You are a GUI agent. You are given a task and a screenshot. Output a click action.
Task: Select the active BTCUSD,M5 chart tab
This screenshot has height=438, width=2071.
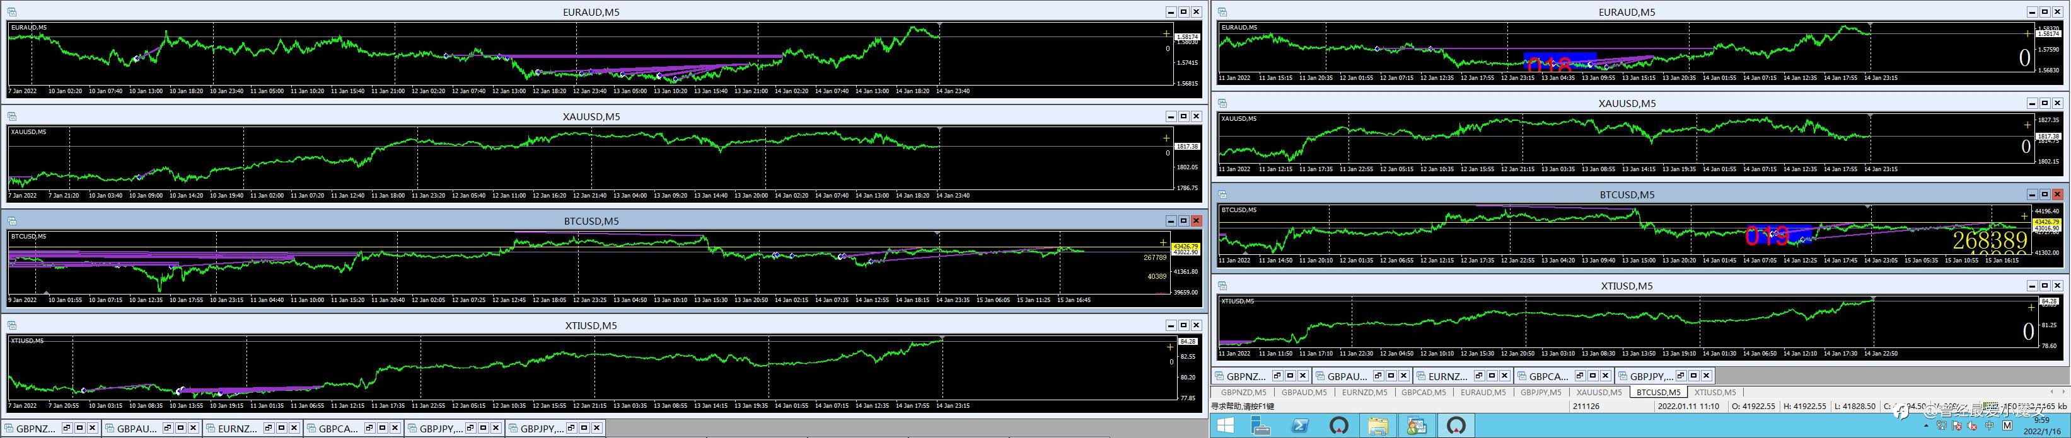click(1658, 392)
